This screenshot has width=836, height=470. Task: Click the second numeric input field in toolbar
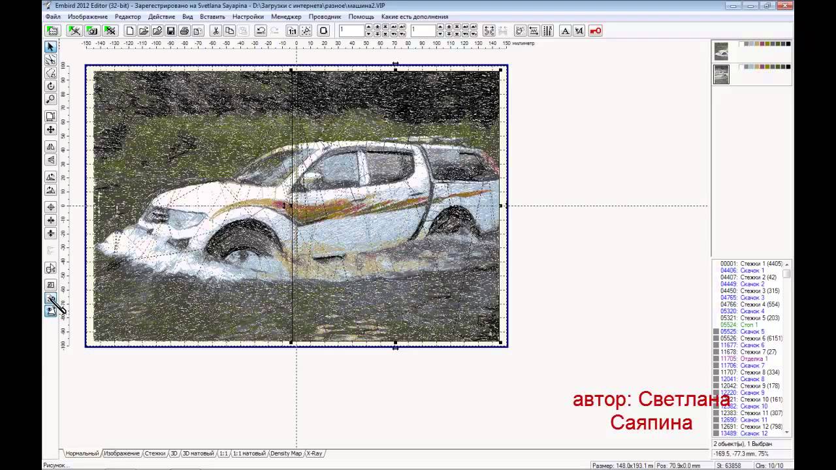423,31
